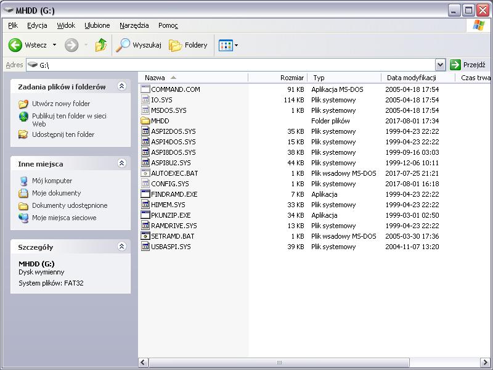Click the 2017-08-01 17:34 date cell
Screen dimensions: 493x370
(x=412, y=121)
